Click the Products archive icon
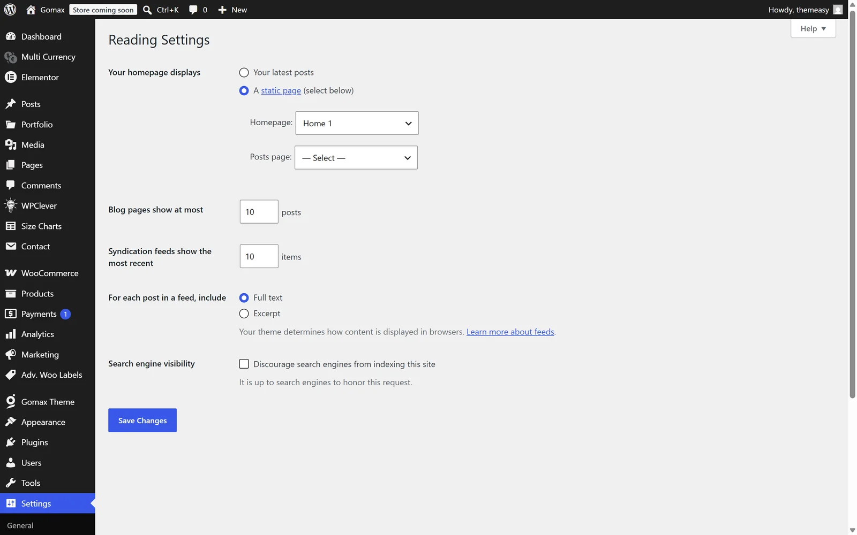This screenshot has height=535, width=857. [x=11, y=293]
